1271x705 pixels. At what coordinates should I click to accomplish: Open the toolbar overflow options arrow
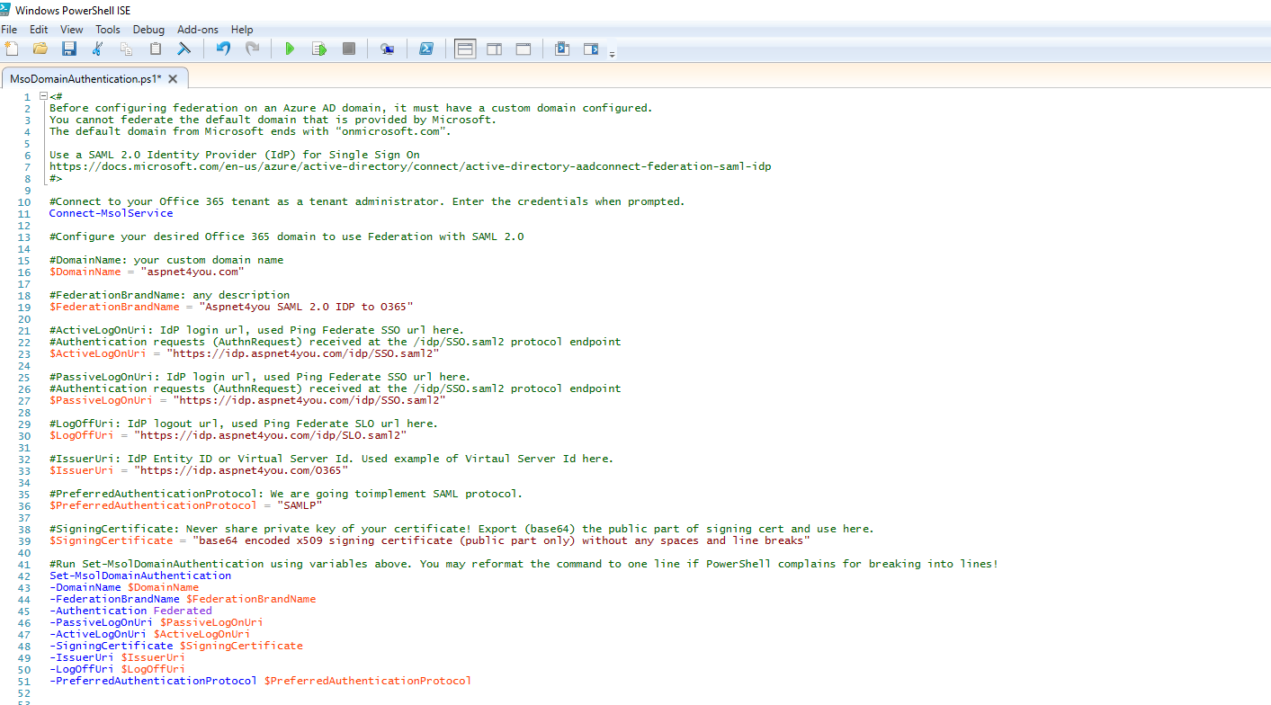point(612,54)
